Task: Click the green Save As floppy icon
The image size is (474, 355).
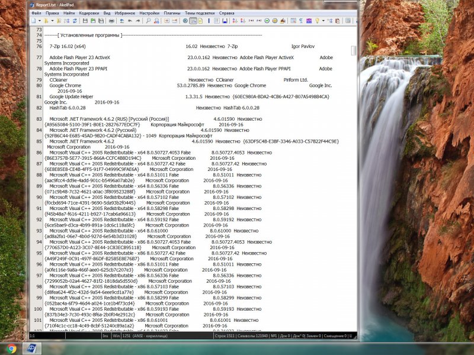Action: (x=93, y=21)
